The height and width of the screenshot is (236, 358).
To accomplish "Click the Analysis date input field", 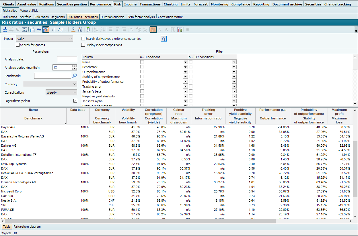I will click(67, 59).
